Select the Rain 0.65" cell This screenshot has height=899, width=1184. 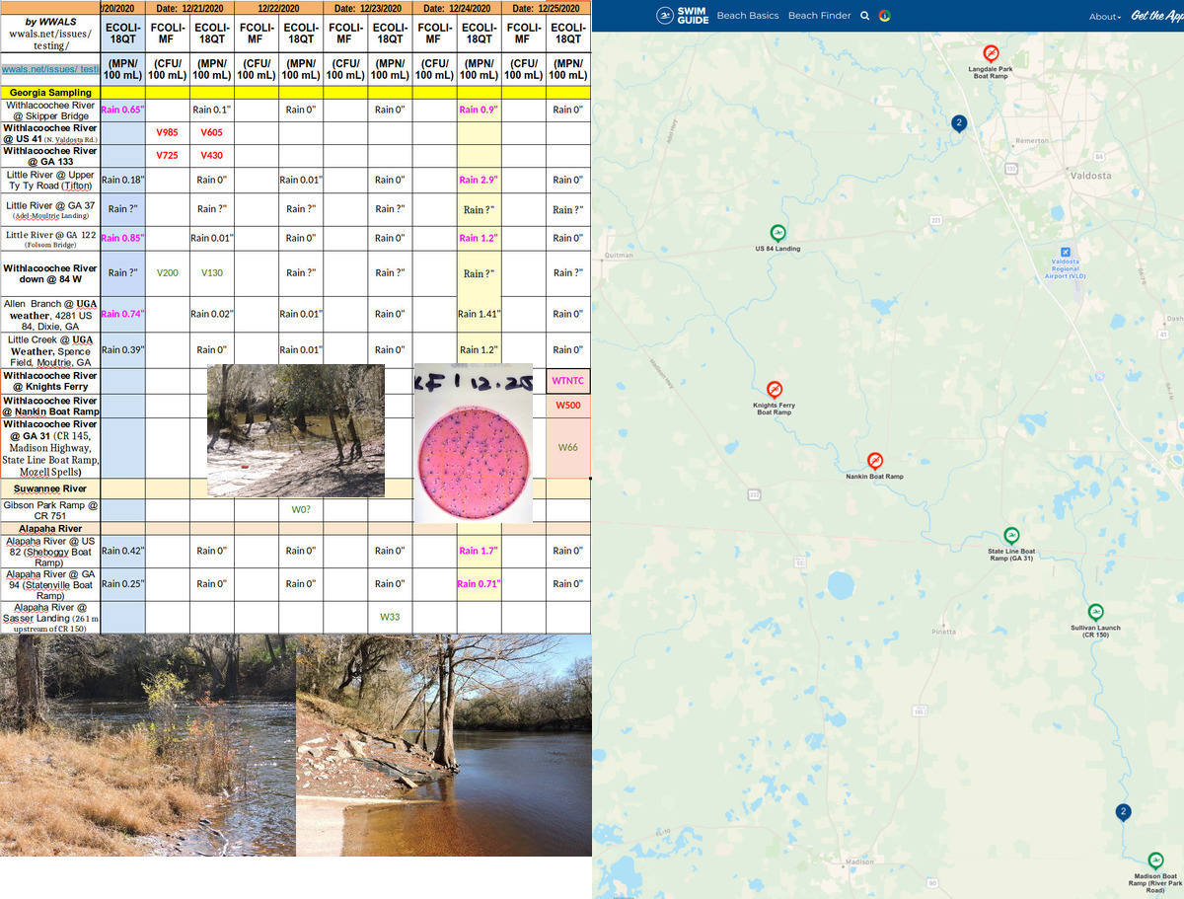123,110
